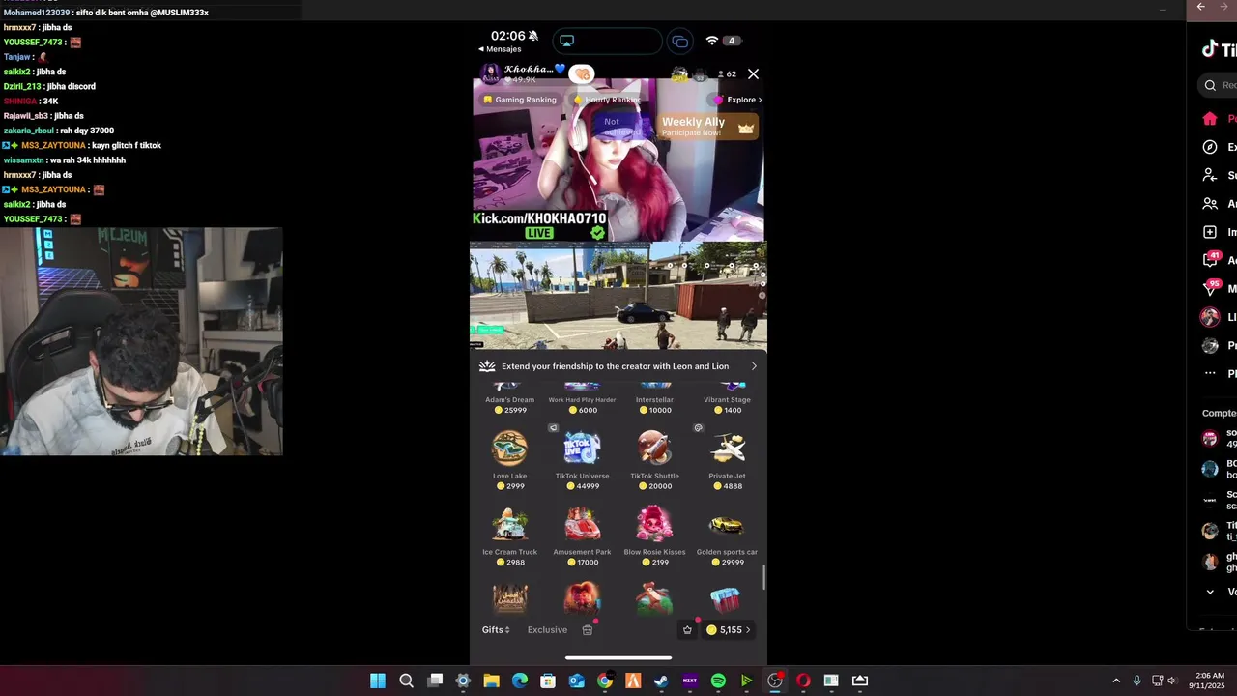The height and width of the screenshot is (696, 1237).
Task: Open TikTok home icon in right sidebar
Action: (1210, 118)
